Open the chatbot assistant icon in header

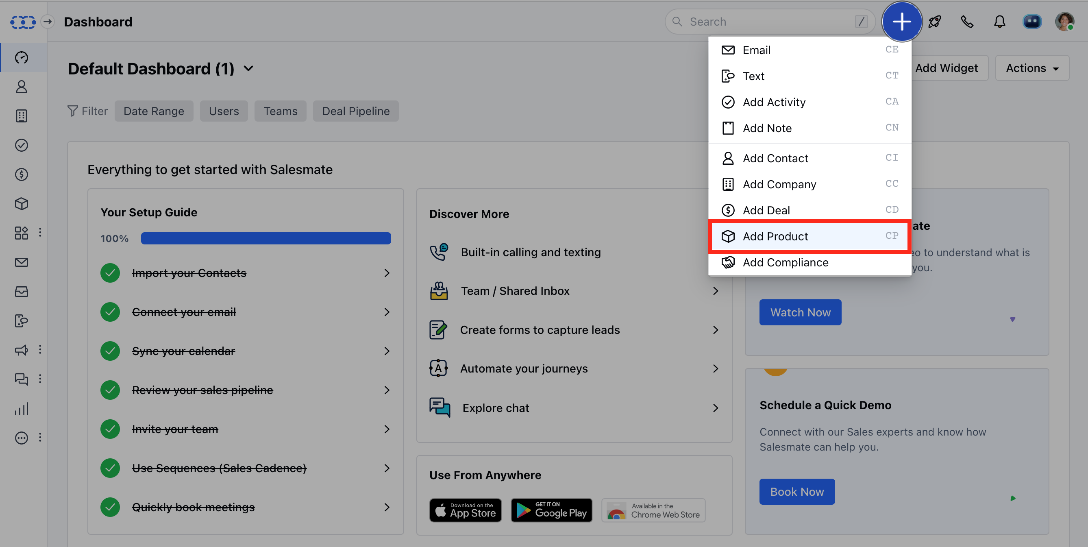(x=1032, y=22)
